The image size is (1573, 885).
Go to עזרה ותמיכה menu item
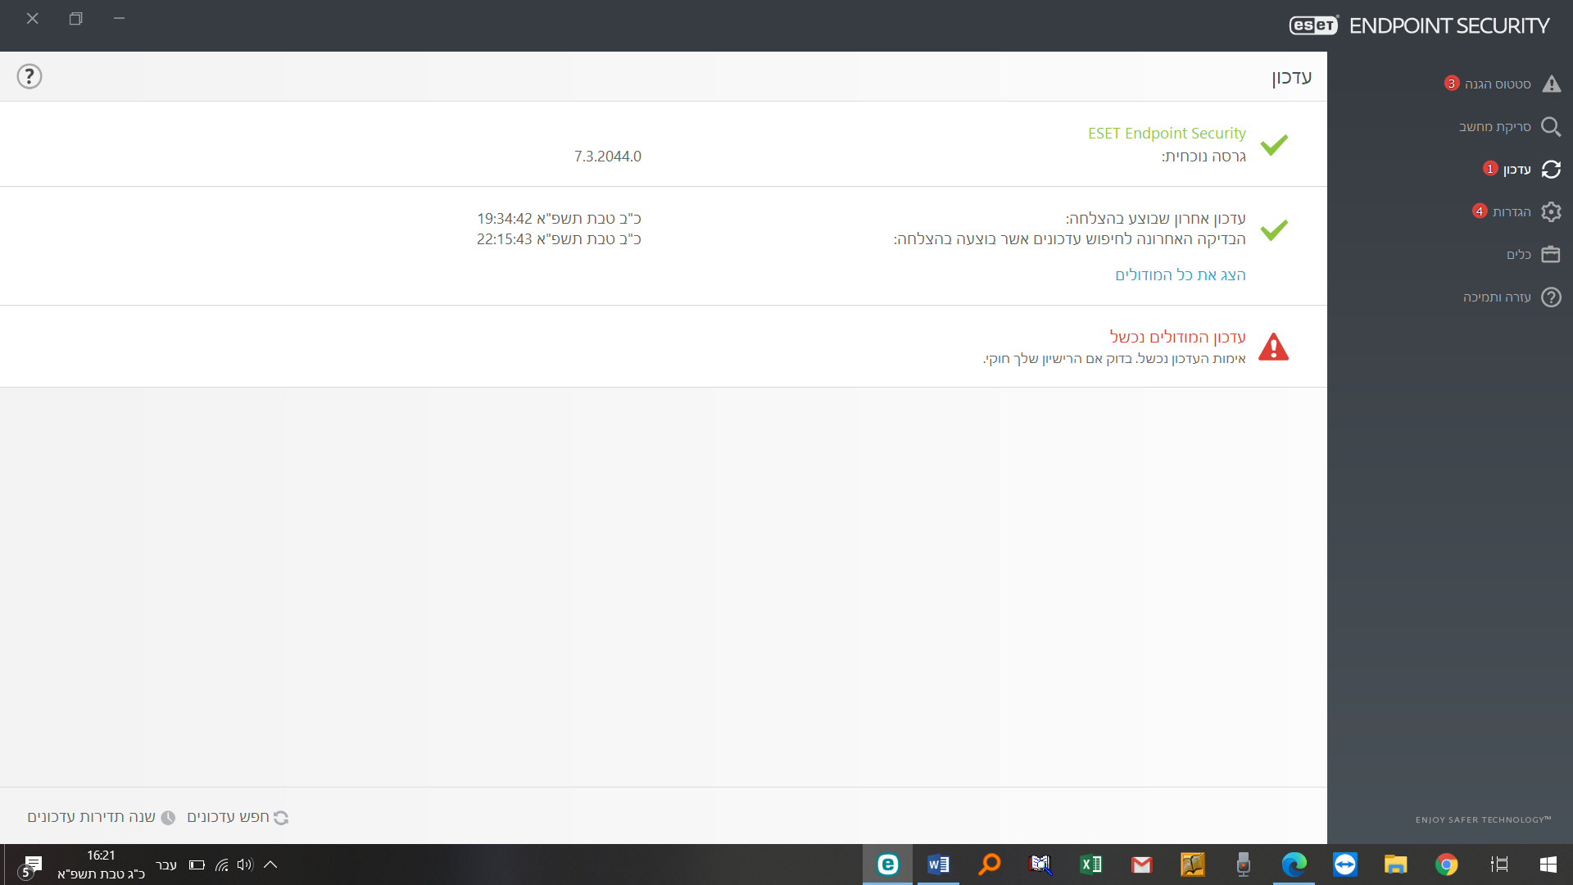[1497, 297]
